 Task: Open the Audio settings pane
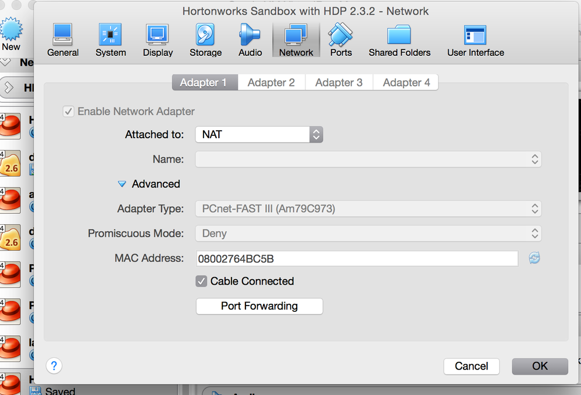[x=250, y=40]
